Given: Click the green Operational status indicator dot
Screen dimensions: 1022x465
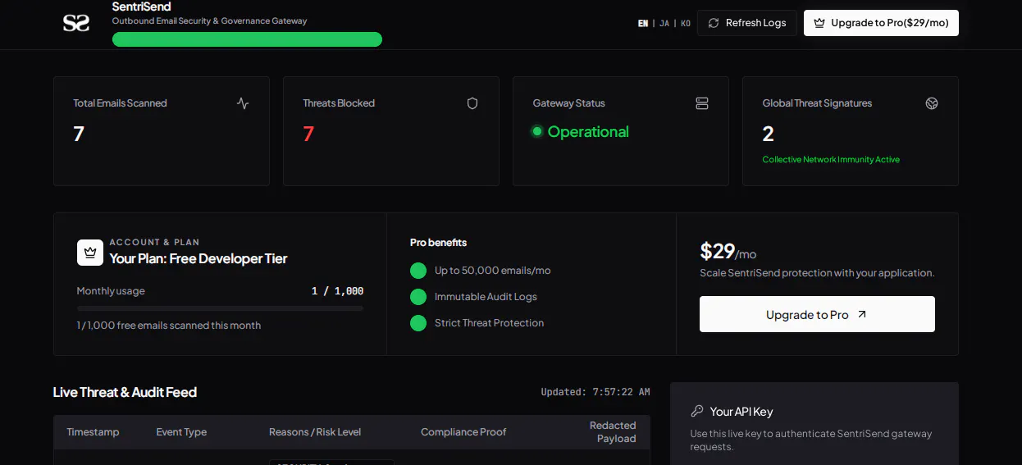Looking at the screenshot, I should 537,131.
